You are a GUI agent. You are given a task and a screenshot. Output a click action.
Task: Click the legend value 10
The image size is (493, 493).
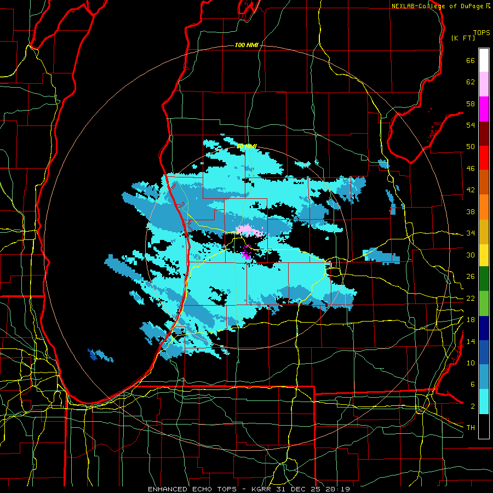[x=471, y=363]
